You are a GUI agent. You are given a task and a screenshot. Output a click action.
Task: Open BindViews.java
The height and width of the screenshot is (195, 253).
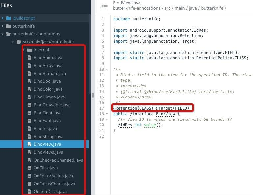click(48, 152)
